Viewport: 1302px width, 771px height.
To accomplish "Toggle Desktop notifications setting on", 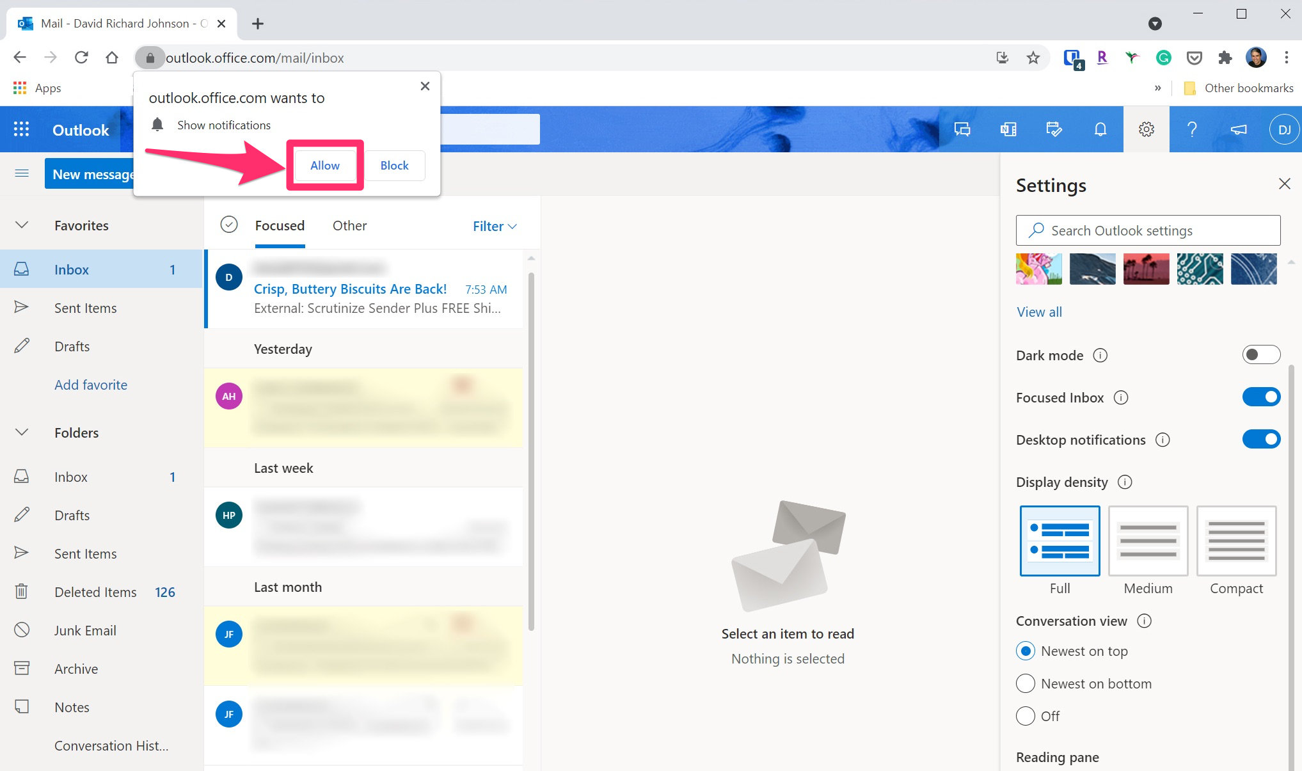I will (1262, 440).
